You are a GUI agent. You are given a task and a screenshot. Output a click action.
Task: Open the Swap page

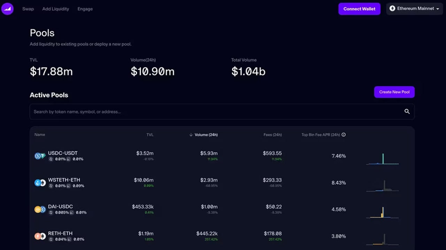(28, 9)
